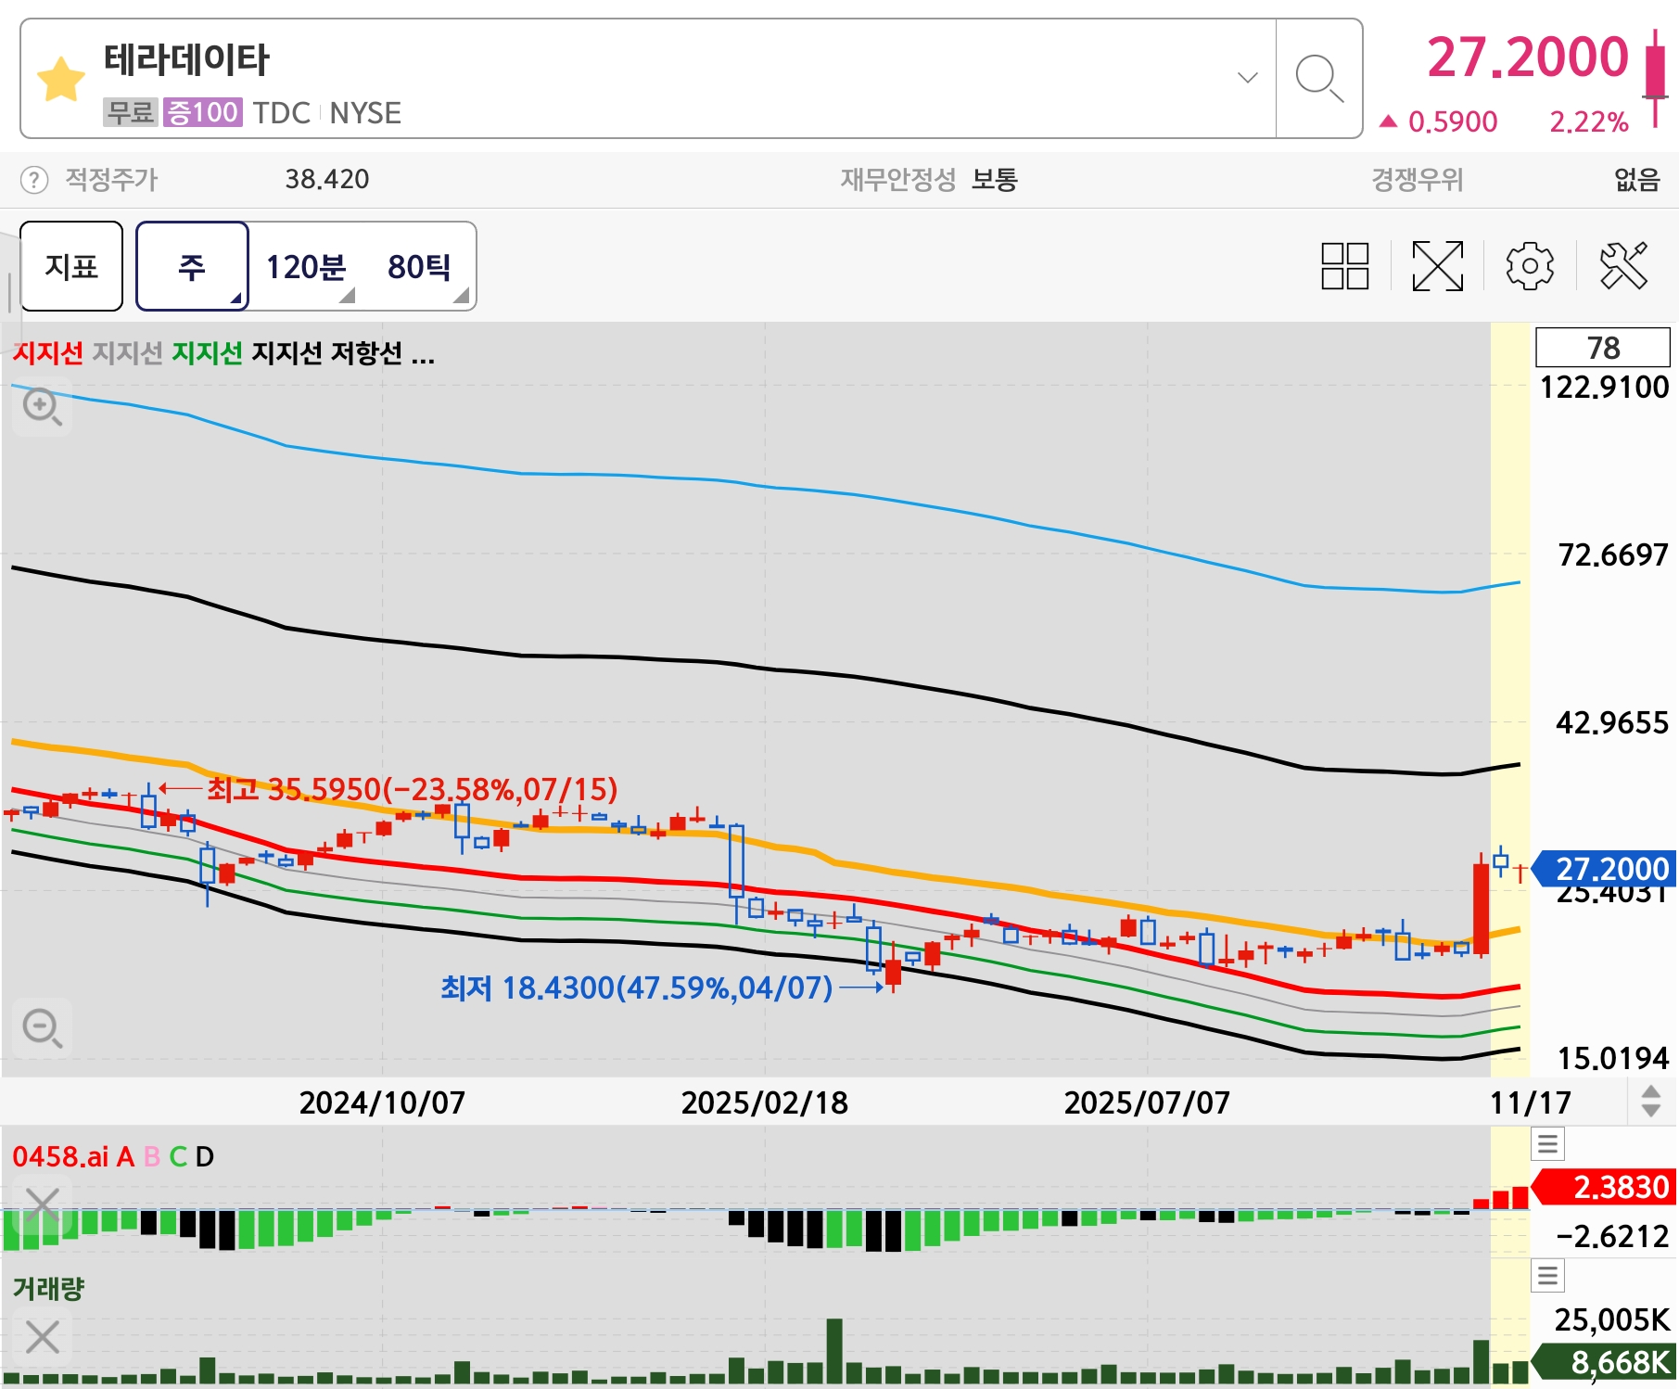
Task: Click the 72.6697 price axis label
Action: pyautogui.click(x=1613, y=554)
